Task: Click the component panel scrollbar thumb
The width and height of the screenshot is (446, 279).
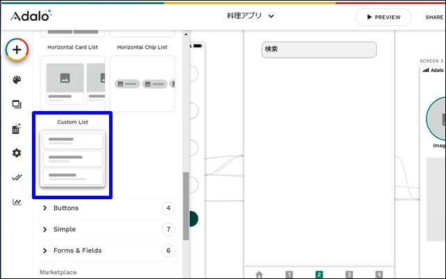Action: click(x=185, y=206)
